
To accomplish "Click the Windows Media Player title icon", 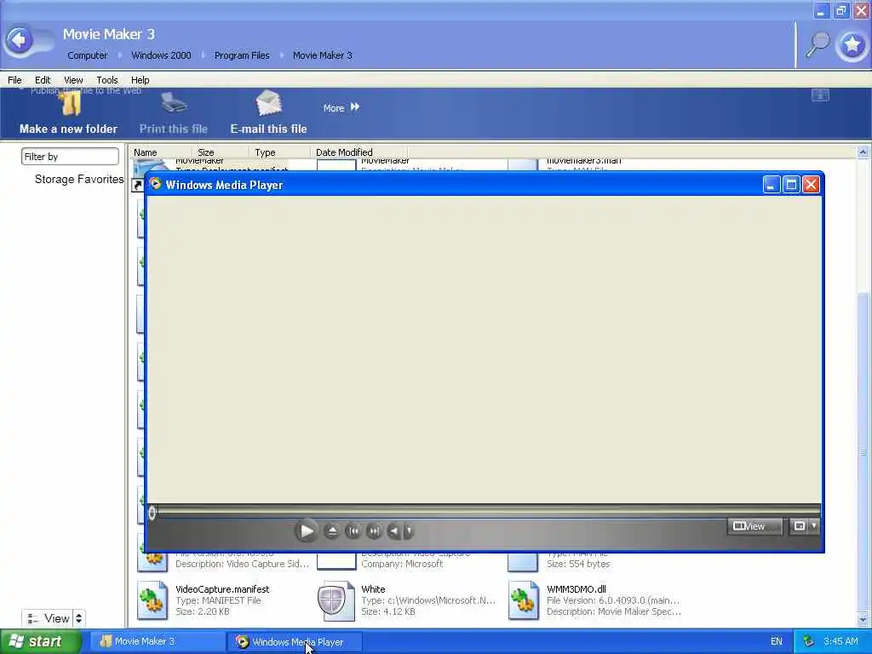I will [156, 184].
